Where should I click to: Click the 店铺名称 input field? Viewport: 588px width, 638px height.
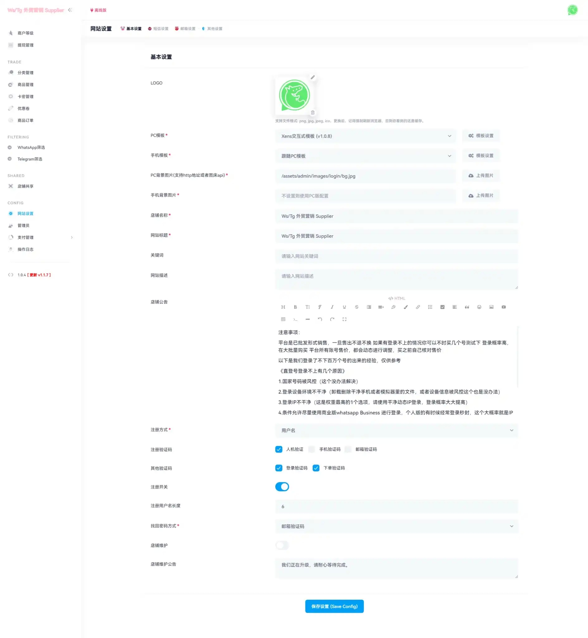[x=396, y=216]
